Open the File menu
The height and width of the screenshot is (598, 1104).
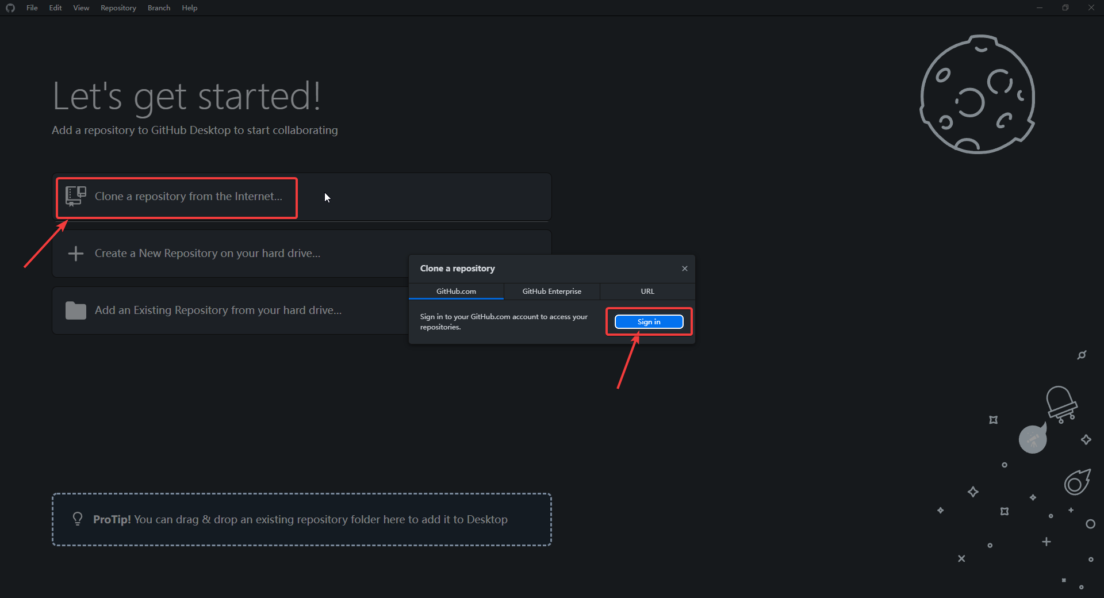[x=32, y=8]
